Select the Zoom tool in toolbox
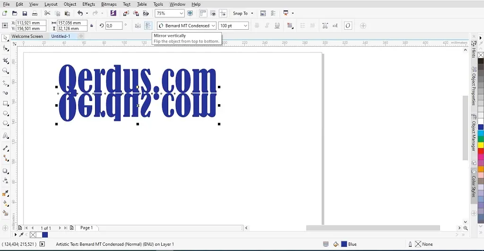The height and width of the screenshot is (251, 484). [5, 71]
